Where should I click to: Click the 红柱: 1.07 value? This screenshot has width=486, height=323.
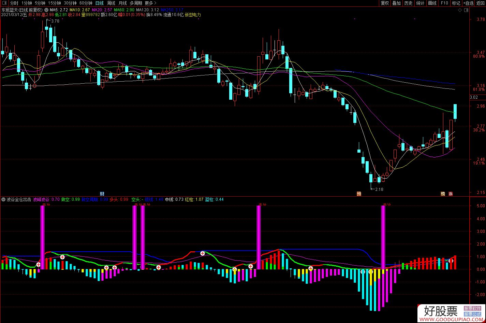(x=194, y=199)
